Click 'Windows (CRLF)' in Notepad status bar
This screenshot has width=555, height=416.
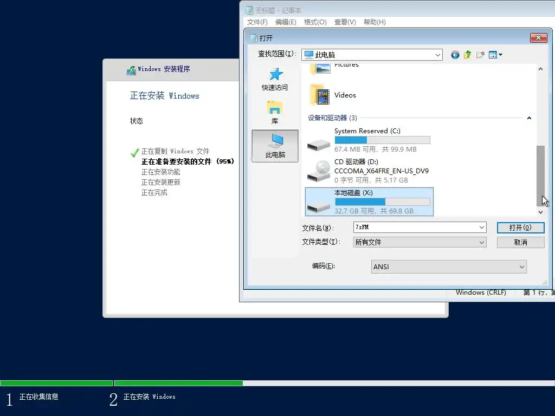(x=481, y=292)
